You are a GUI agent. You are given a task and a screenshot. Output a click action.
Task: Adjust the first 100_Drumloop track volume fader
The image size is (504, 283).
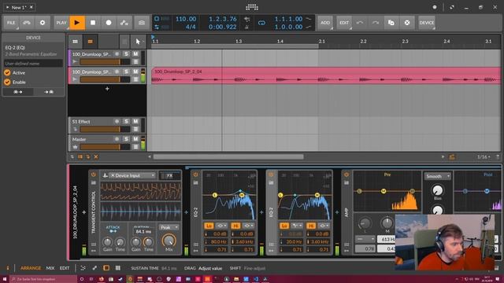coord(105,62)
